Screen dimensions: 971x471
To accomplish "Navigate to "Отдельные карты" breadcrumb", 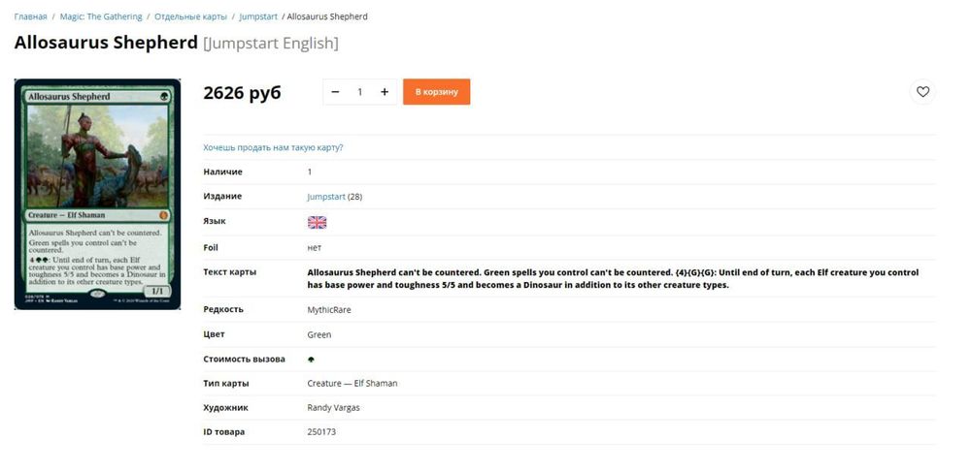I will pos(190,16).
